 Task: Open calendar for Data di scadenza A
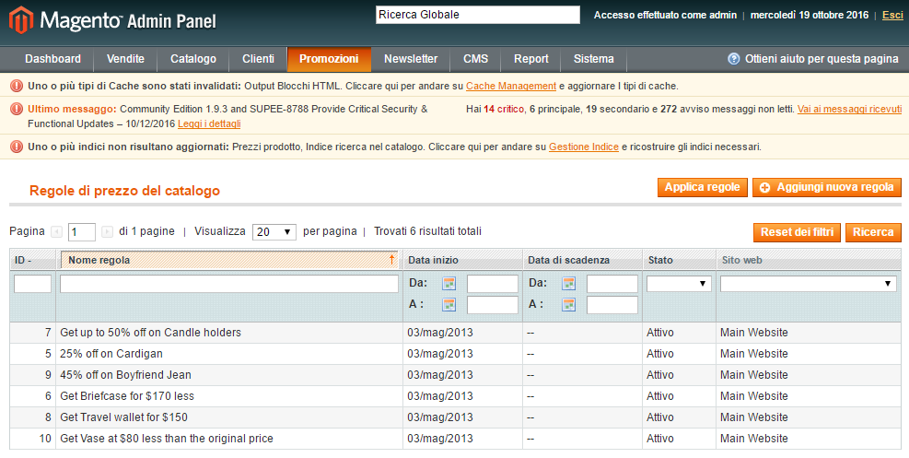point(569,304)
